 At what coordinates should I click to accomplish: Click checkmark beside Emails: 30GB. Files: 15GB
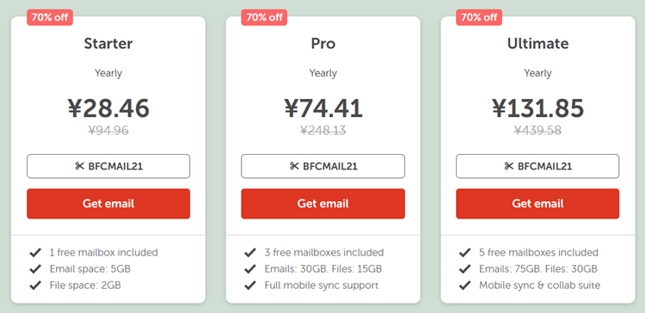pos(250,269)
